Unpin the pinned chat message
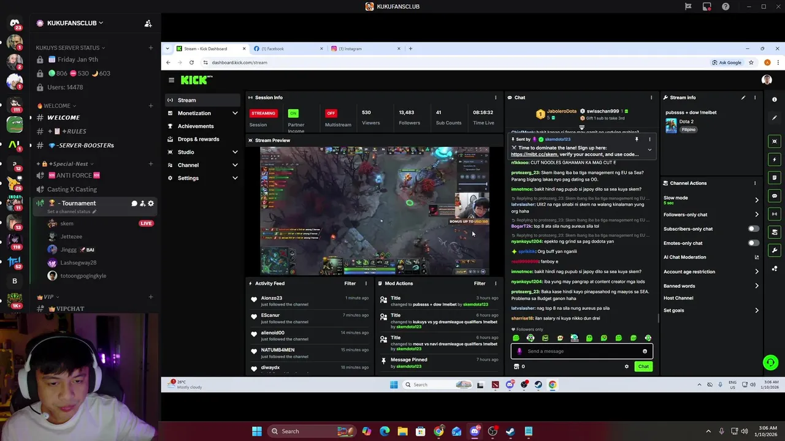This screenshot has height=441, width=785. click(x=637, y=139)
